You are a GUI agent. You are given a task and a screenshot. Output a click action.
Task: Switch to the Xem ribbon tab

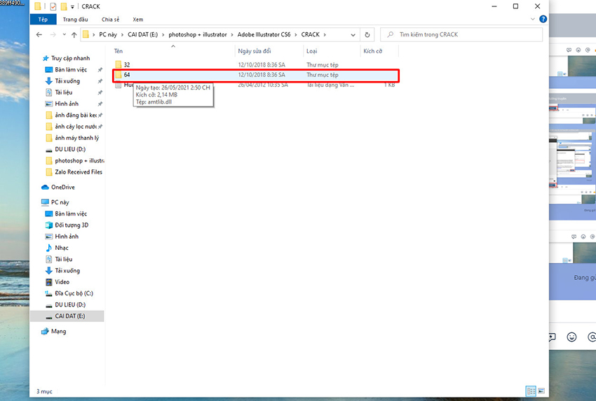(137, 20)
